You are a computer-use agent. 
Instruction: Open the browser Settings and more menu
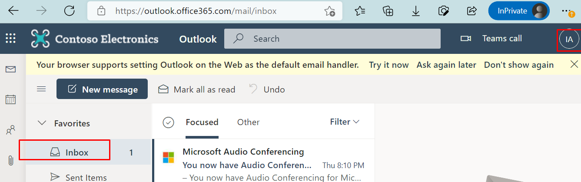click(x=565, y=11)
